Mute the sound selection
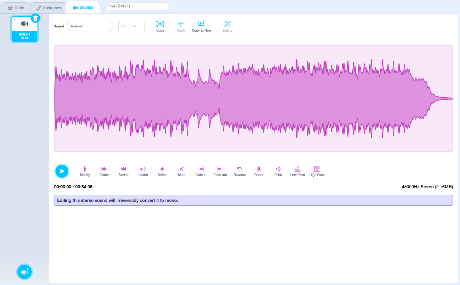460x285 pixels. pos(181,171)
